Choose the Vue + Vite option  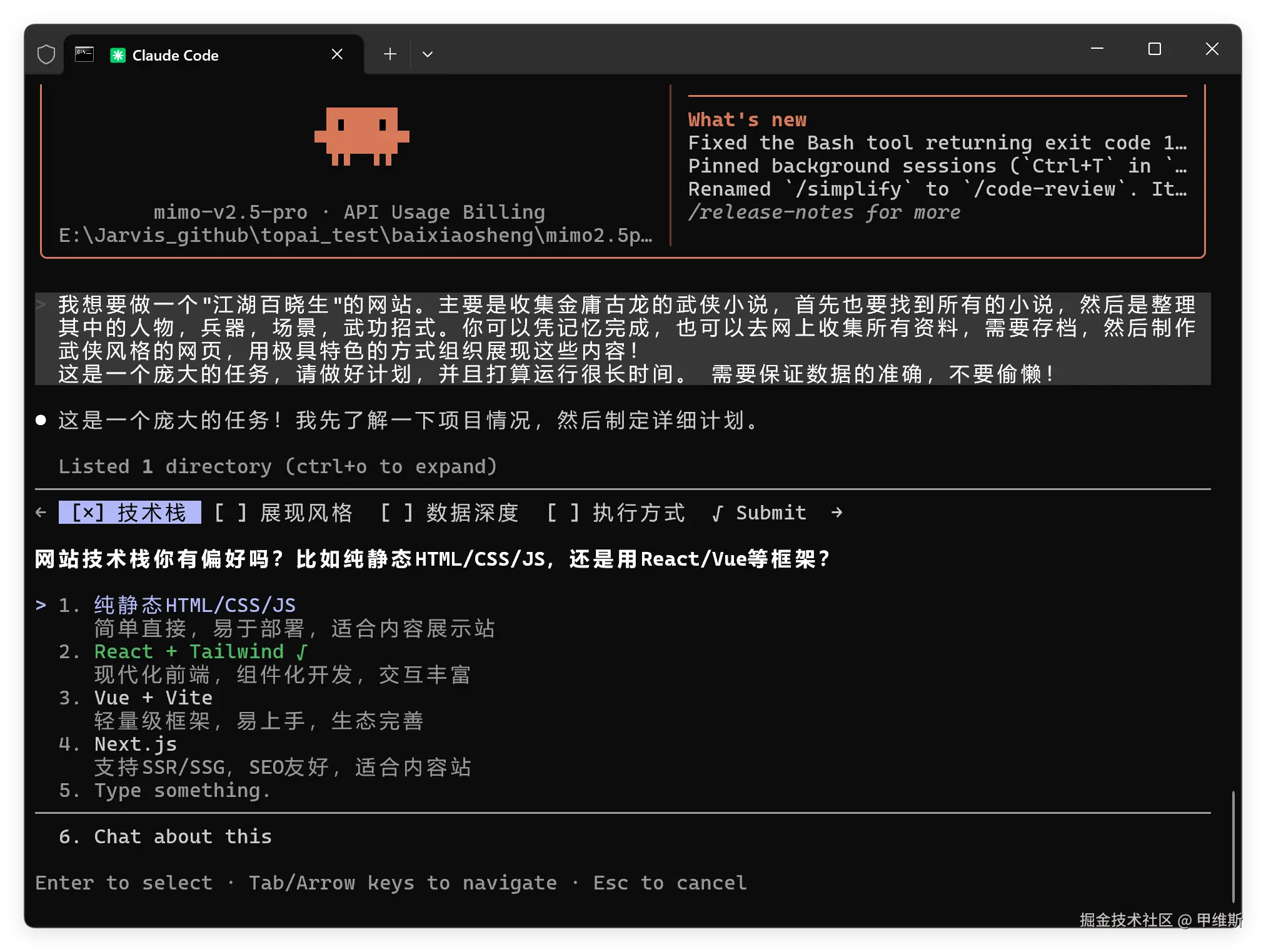[153, 698]
